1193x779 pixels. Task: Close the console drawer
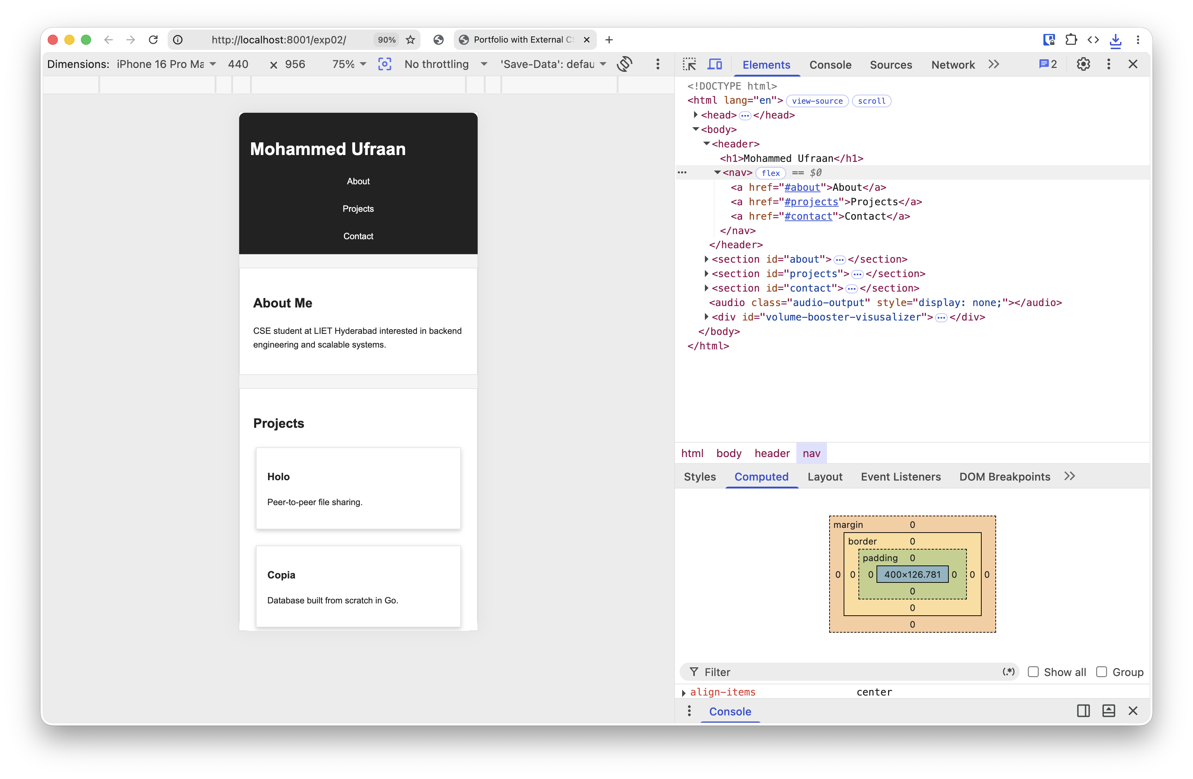(1133, 711)
